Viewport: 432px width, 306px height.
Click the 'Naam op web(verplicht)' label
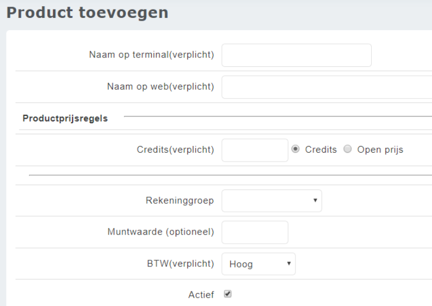point(161,87)
